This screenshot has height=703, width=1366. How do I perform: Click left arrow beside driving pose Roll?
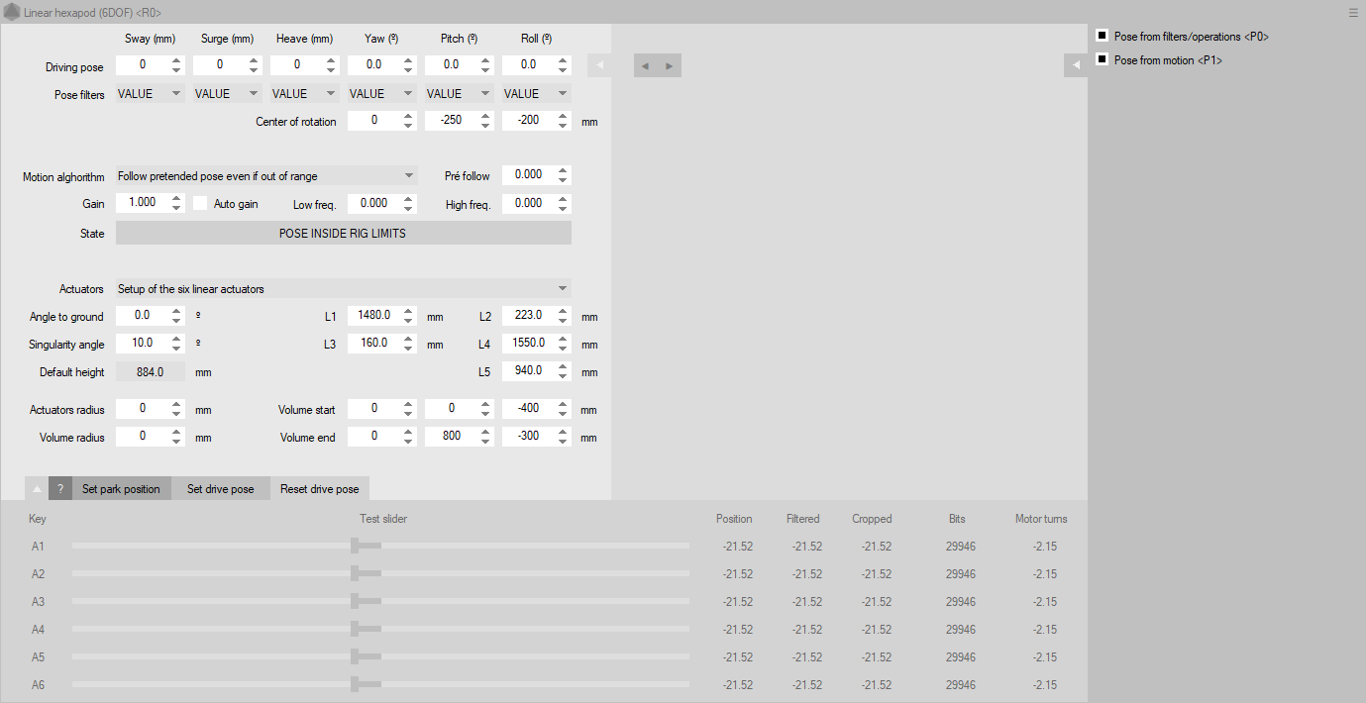pos(599,65)
